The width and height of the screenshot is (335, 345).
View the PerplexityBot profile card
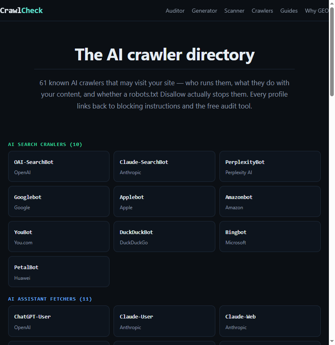[270, 166]
